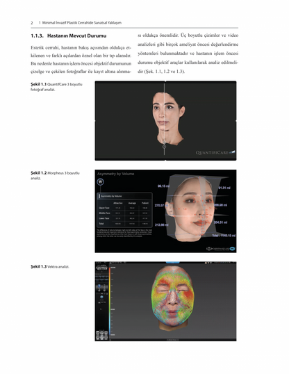Click the Attractive column header
The height and width of the screenshot is (374, 289).
point(118,203)
